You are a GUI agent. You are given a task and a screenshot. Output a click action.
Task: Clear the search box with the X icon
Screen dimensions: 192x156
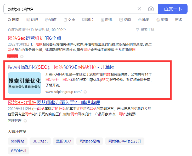click(x=139, y=9)
